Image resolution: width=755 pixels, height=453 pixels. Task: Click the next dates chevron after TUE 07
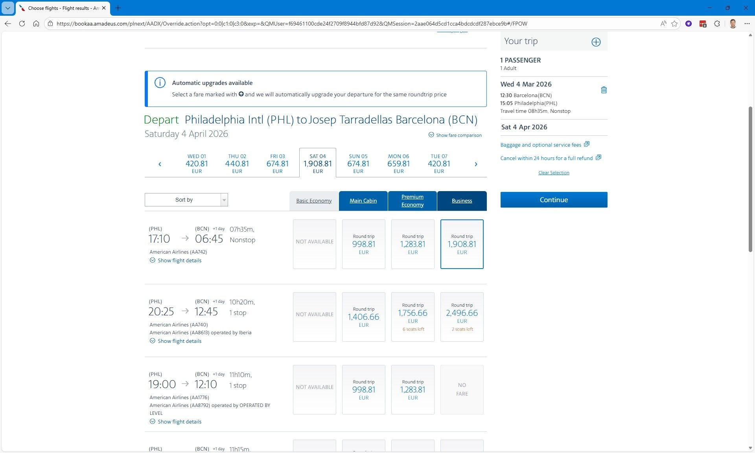click(x=476, y=164)
